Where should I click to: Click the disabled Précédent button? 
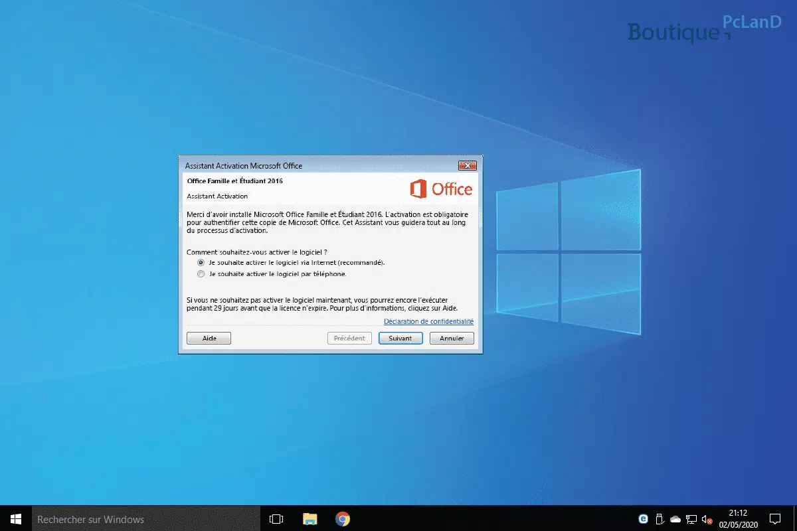349,338
